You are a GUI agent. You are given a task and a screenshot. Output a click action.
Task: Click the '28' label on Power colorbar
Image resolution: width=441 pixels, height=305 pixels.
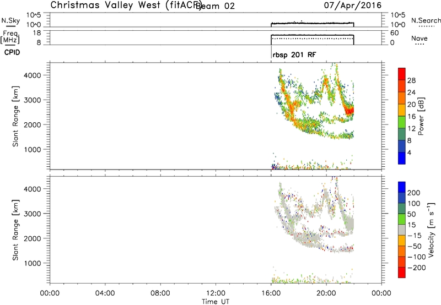(411, 80)
